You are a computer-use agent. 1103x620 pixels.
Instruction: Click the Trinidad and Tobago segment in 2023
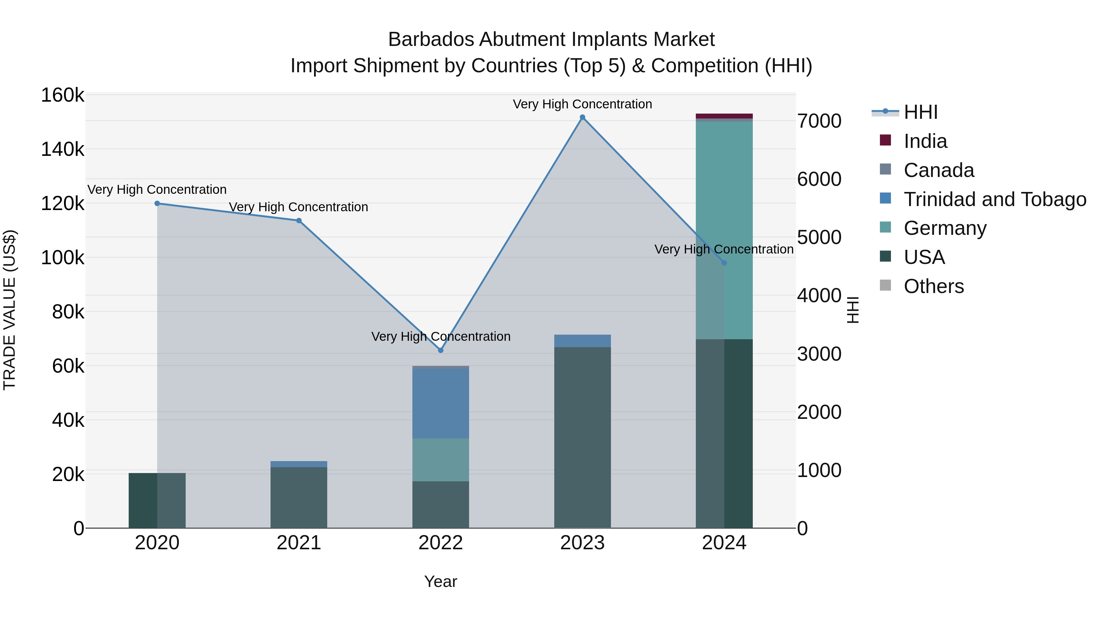point(582,341)
